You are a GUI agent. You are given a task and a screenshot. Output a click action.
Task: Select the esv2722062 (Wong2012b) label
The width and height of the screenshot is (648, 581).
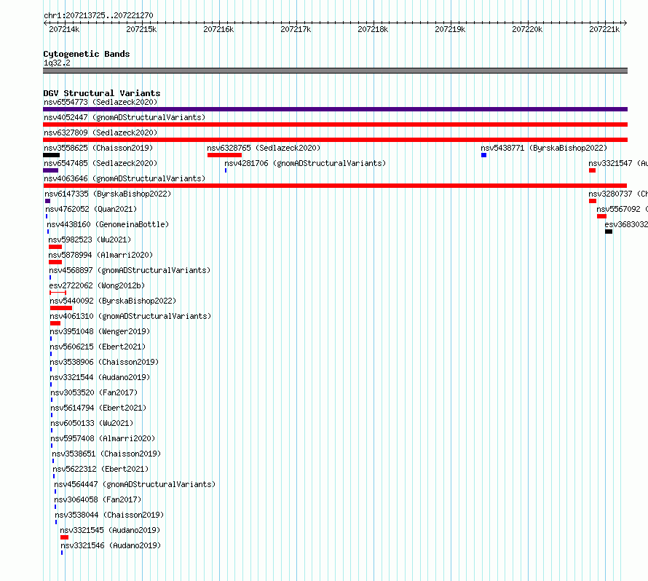97,285
